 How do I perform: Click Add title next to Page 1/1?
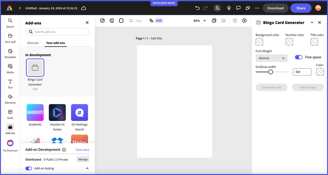tap(156, 38)
